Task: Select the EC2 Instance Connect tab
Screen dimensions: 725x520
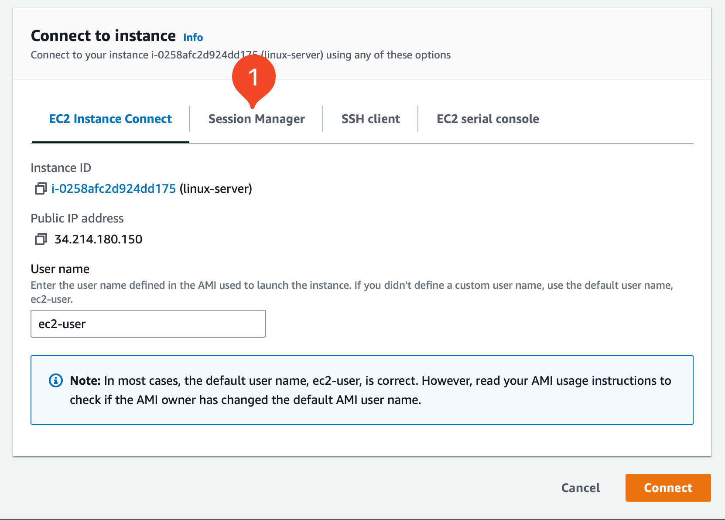Action: coord(110,119)
